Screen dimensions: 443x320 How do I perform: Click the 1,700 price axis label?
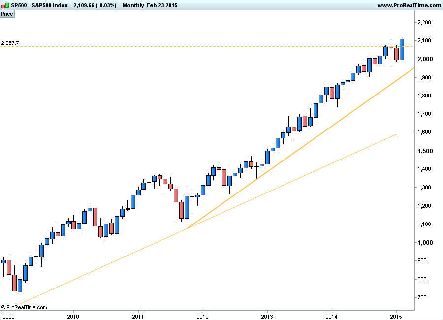pos(424,114)
